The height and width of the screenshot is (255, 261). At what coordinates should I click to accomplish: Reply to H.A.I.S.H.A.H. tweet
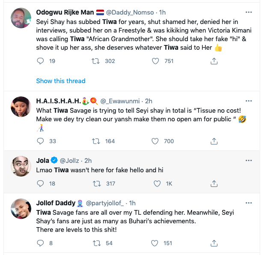[x=41, y=141]
